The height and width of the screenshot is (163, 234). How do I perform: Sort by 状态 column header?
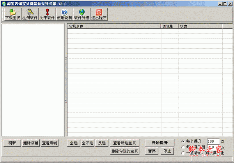[x=200, y=26]
